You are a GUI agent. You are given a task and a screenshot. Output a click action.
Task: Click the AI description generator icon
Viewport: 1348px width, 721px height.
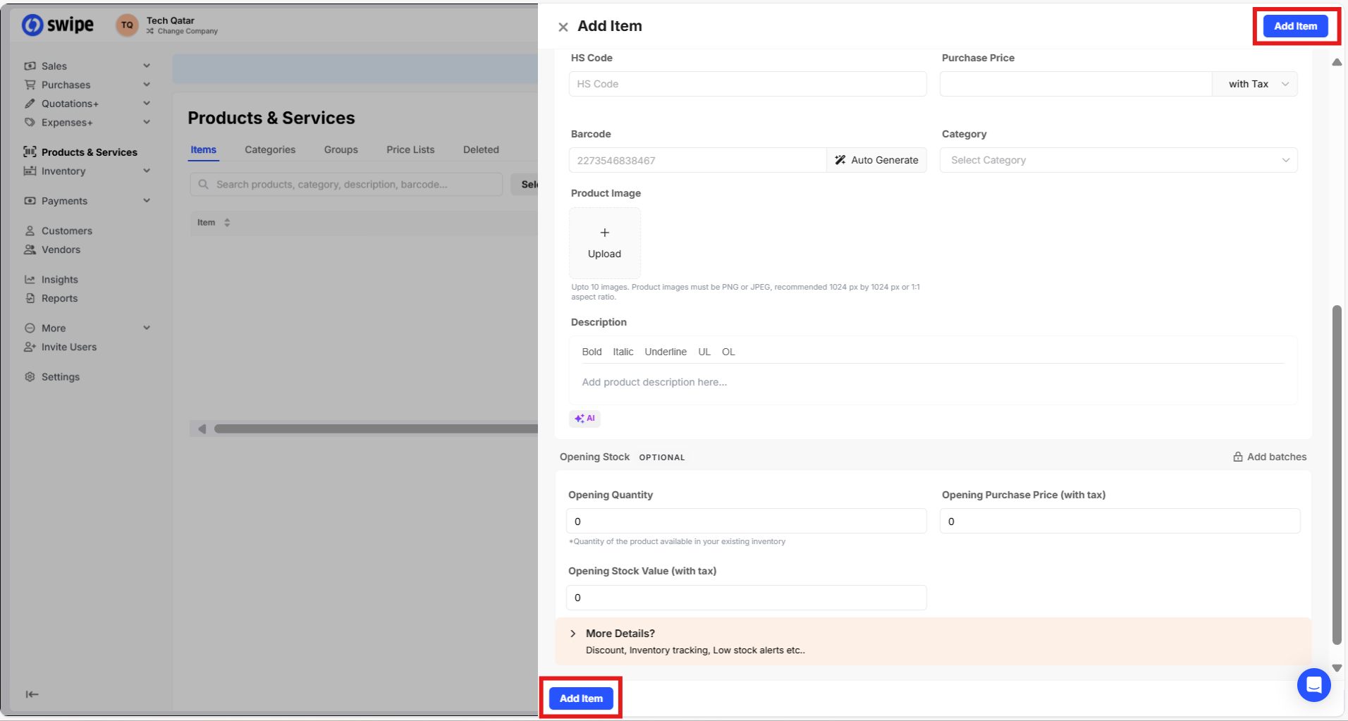click(x=584, y=419)
